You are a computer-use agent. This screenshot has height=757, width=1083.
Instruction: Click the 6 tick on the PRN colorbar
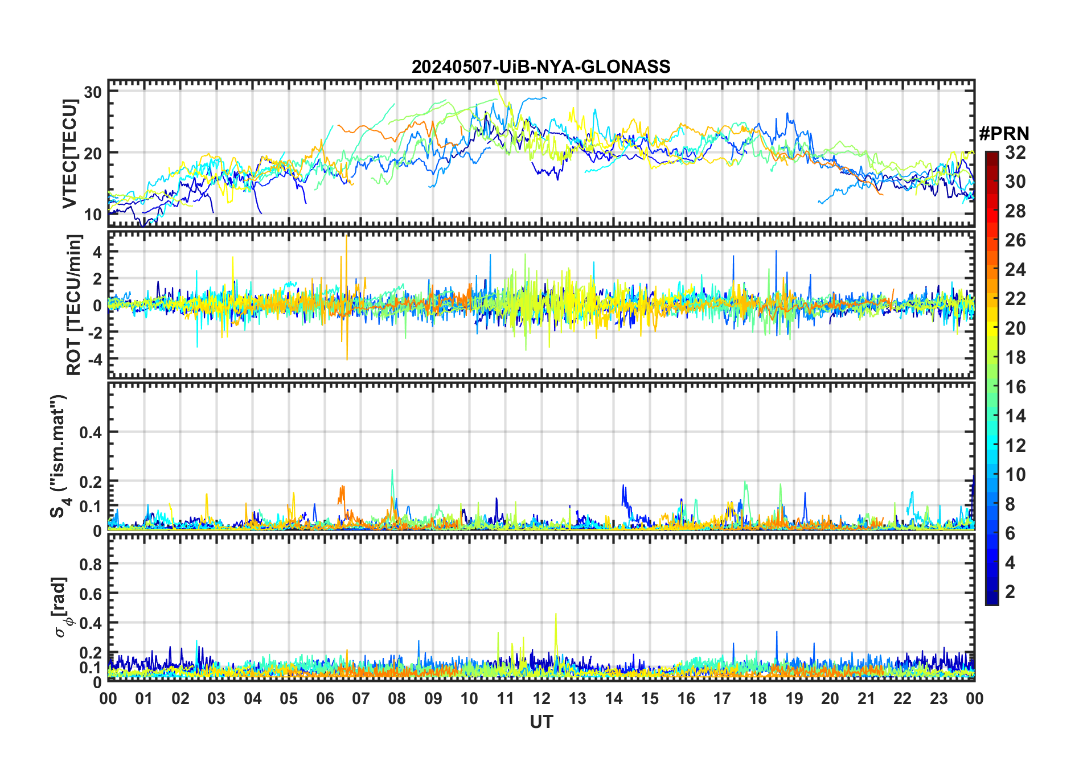1010,533
